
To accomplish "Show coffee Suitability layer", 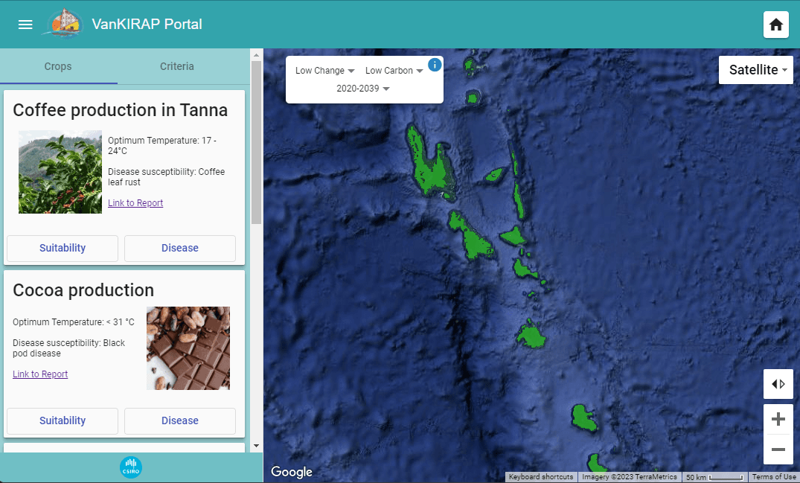I will click(63, 248).
